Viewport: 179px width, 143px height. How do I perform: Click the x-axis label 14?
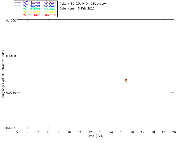111,132
